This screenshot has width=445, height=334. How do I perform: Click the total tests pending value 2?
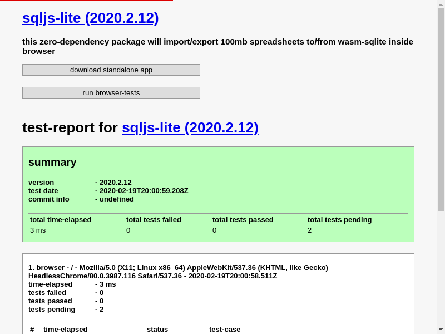[310, 230]
